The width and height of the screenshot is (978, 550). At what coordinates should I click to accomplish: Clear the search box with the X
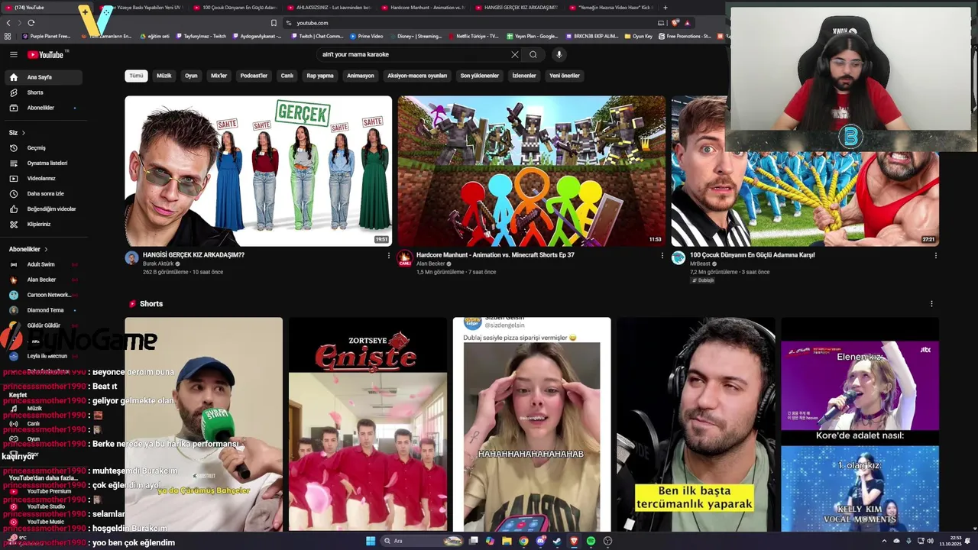[x=515, y=54]
